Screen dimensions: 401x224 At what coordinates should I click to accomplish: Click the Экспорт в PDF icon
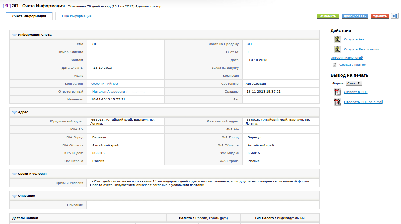(337, 92)
